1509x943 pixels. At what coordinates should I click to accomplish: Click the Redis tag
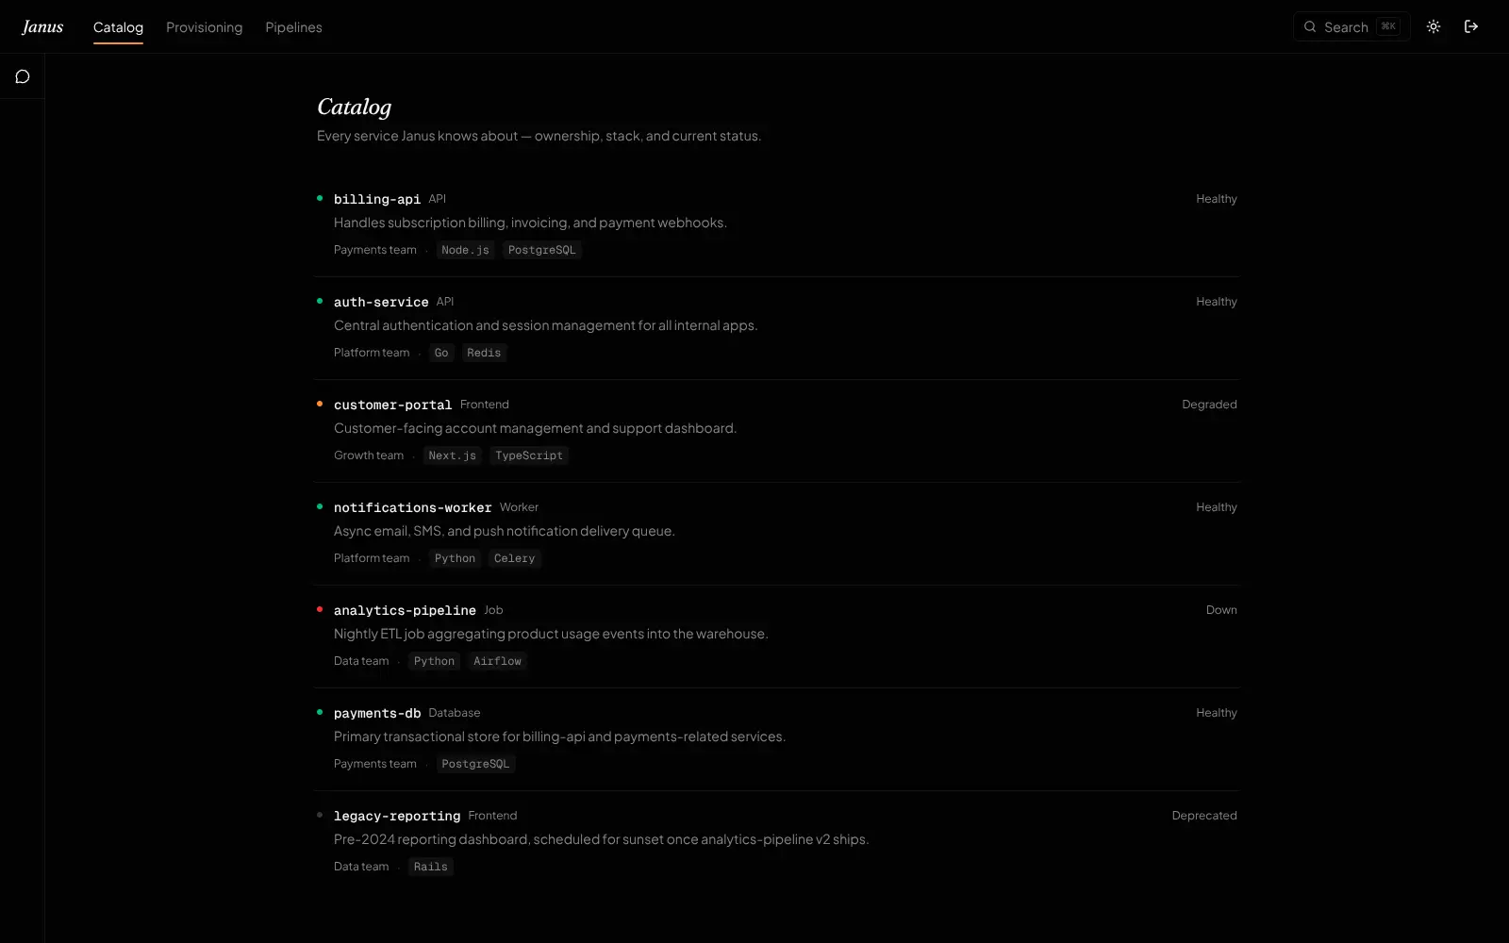484,353
